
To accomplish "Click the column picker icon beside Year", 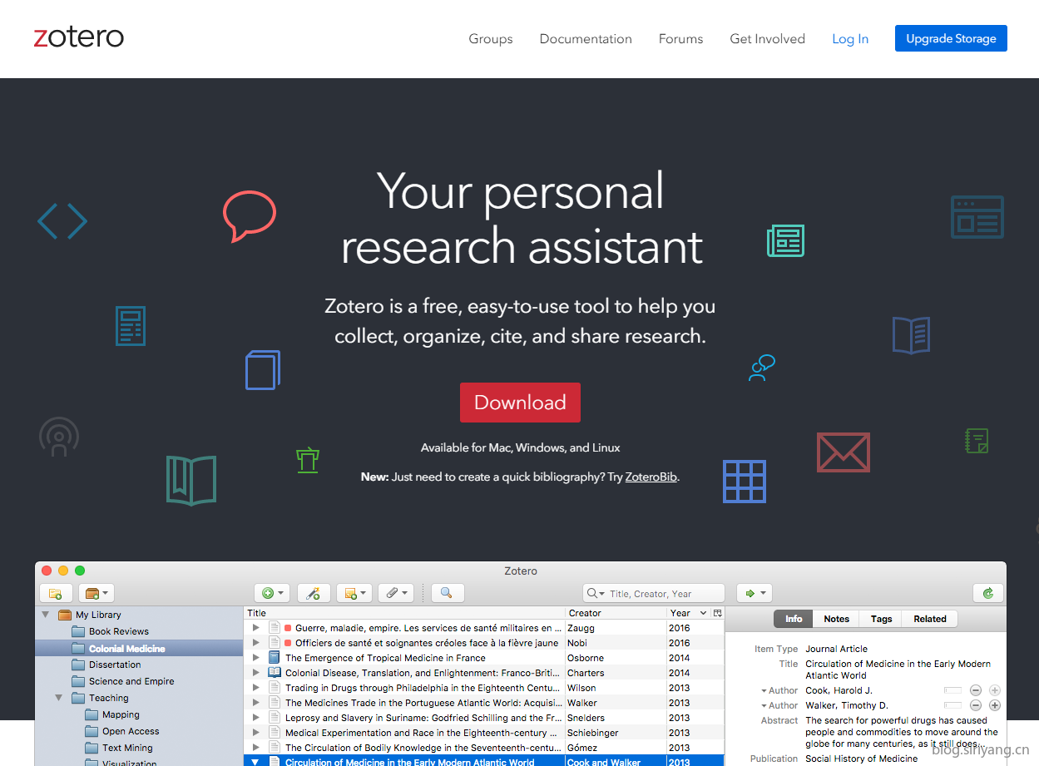I will coord(717,613).
